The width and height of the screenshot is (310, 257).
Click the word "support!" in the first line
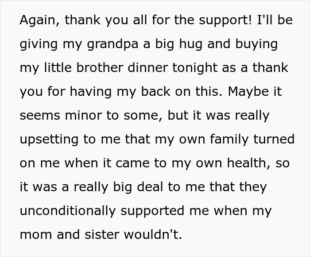[225, 20]
